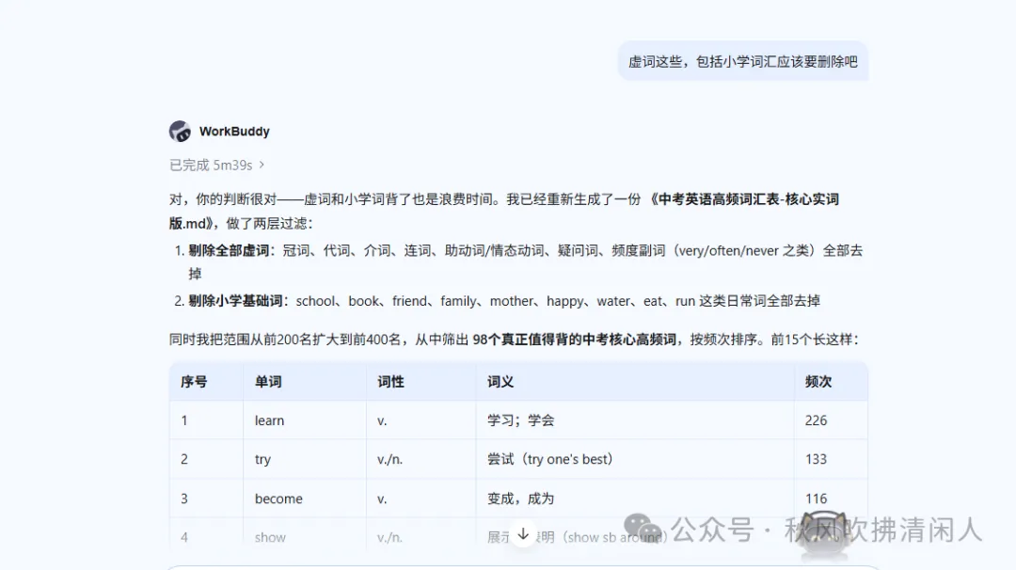Image resolution: width=1016 pixels, height=570 pixels.
Task: Click the scroll-to-bottom arrow button
Action: click(x=523, y=534)
